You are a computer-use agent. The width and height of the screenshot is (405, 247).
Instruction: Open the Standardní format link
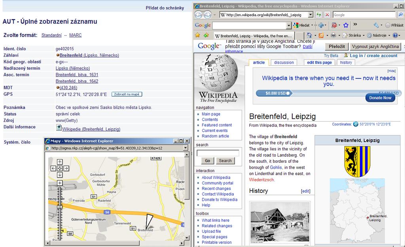point(52,35)
